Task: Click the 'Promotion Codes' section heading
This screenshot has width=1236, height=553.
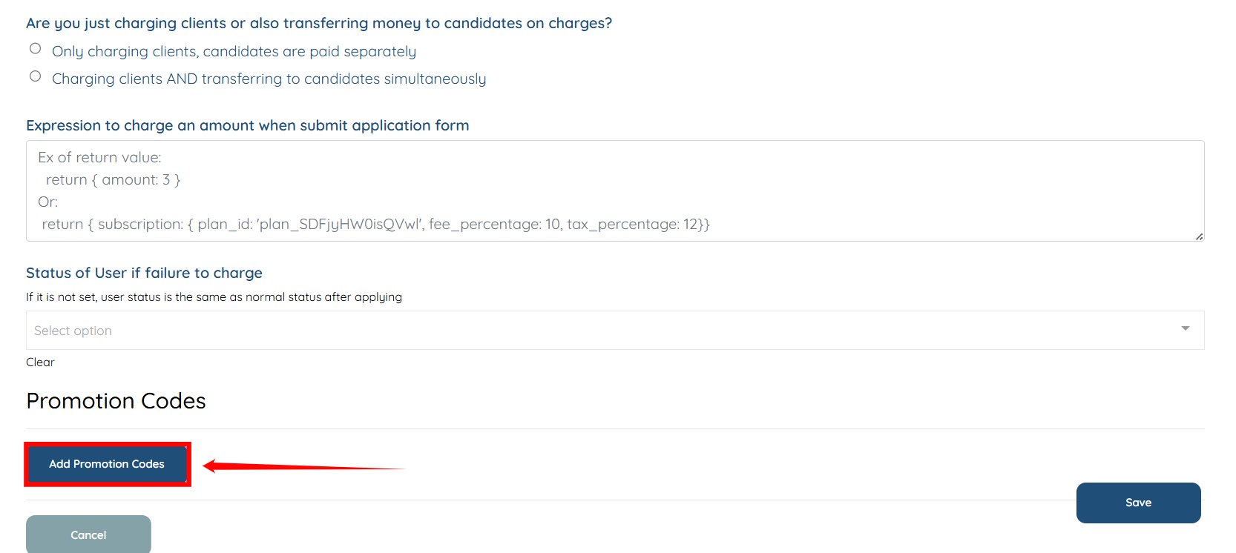Action: coord(116,401)
